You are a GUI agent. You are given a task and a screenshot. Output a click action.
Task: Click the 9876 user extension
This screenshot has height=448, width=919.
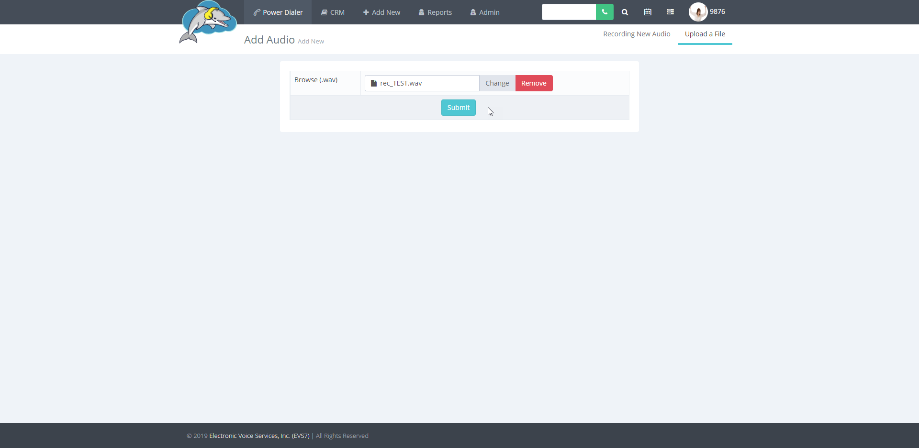[x=717, y=11]
